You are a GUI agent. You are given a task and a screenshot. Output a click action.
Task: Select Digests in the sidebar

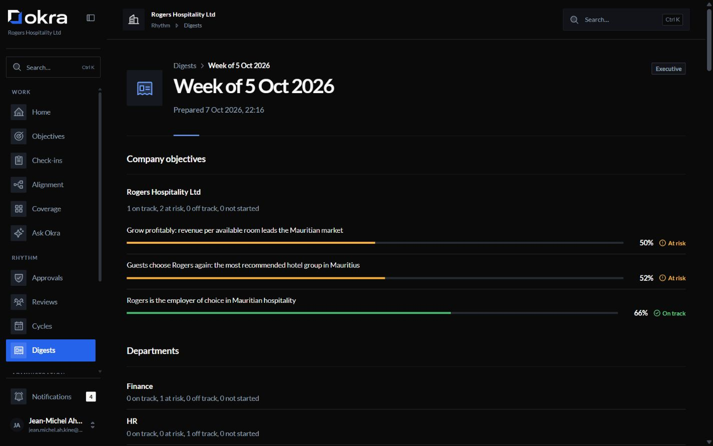pos(51,350)
